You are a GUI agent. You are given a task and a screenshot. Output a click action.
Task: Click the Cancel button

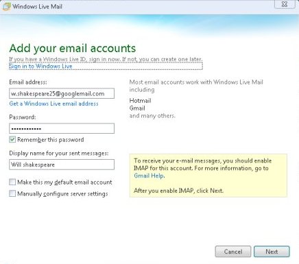233,252
